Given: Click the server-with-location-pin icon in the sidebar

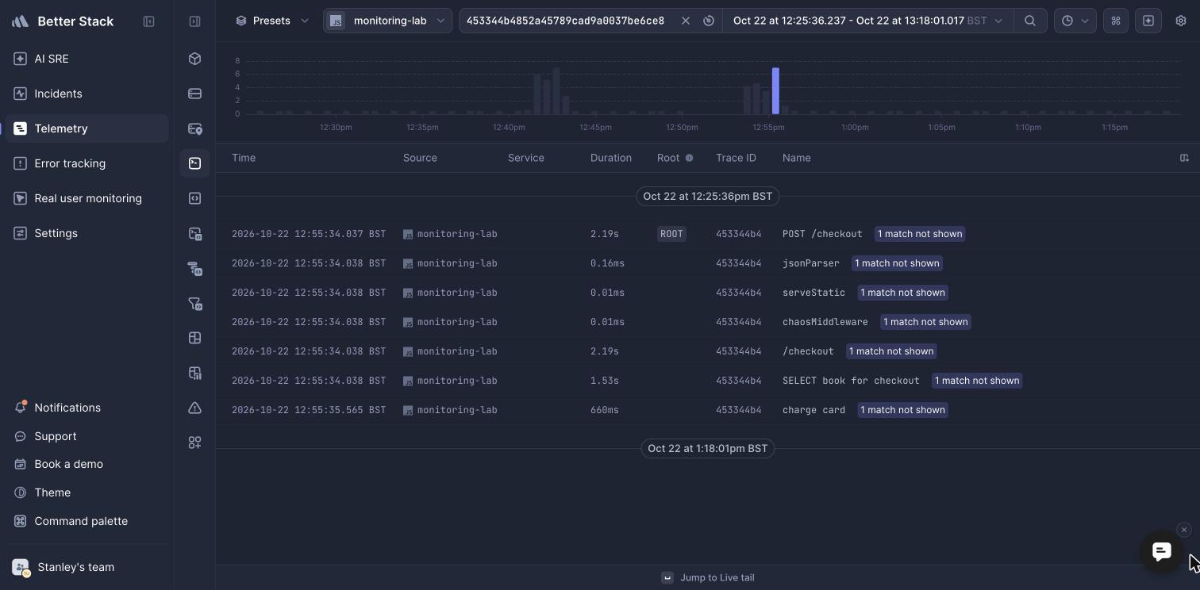Looking at the screenshot, I should point(194,128).
